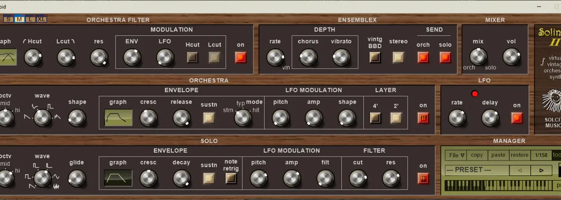561x200 pixels.
Task: Select the XL size button
Action: click(41, 19)
